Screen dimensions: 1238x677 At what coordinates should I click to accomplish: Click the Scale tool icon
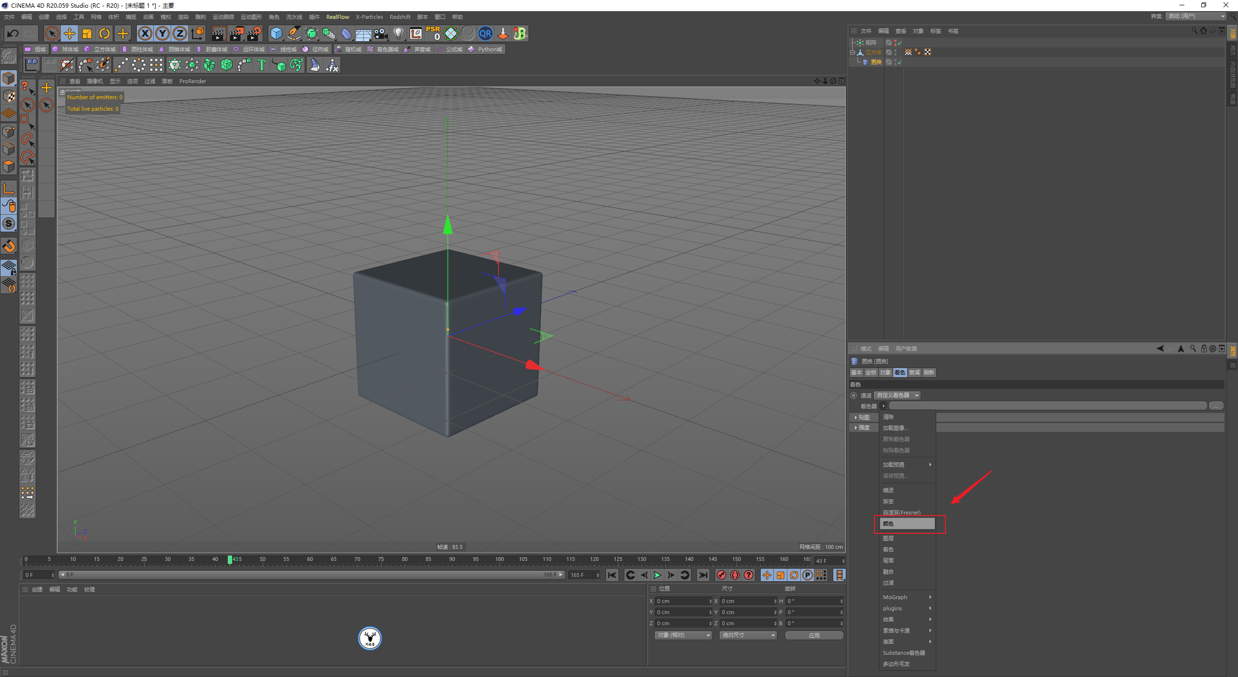click(87, 33)
